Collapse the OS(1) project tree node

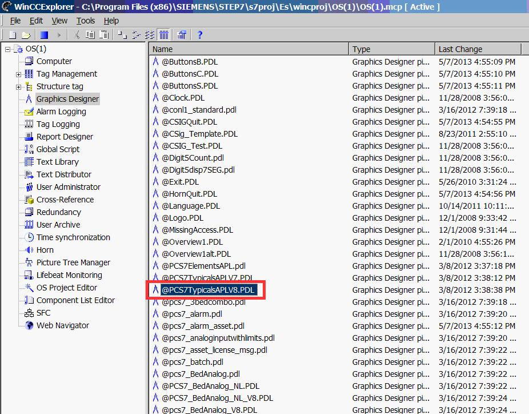pos(8,49)
